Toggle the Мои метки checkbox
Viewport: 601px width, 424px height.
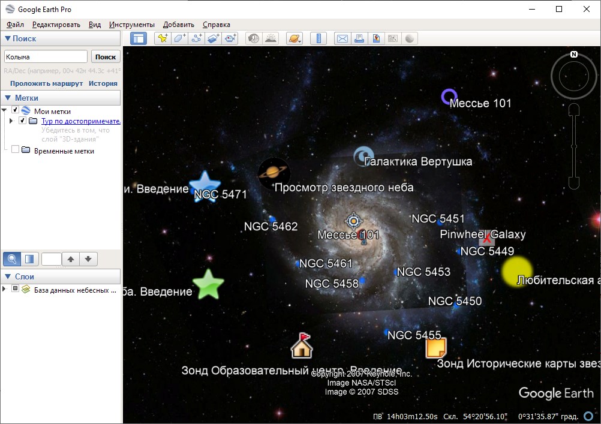(x=15, y=110)
